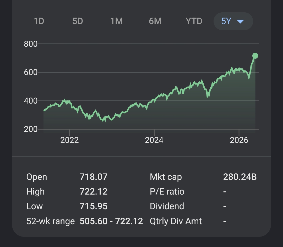Screen dimensions: 283x247
Task: Select the 1D time range tab
Action: (39, 21)
